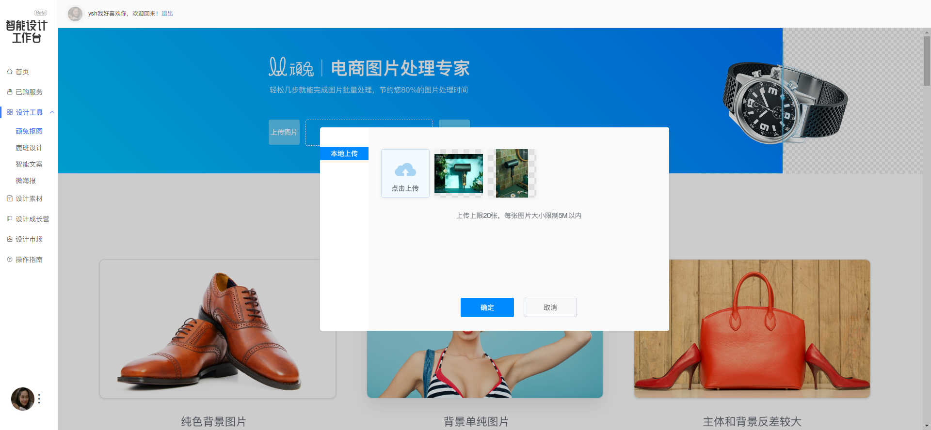Select the 本地上传 tab

click(x=344, y=154)
